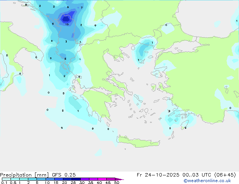Click the legend tick label '35'
Screen dimensions: 239x184
point(91,182)
